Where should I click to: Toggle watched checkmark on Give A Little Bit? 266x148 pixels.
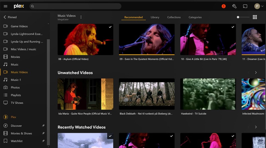coord(233,27)
